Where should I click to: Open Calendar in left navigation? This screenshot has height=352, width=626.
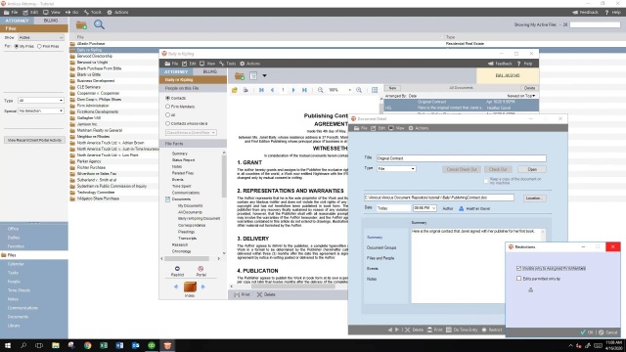pos(16,264)
